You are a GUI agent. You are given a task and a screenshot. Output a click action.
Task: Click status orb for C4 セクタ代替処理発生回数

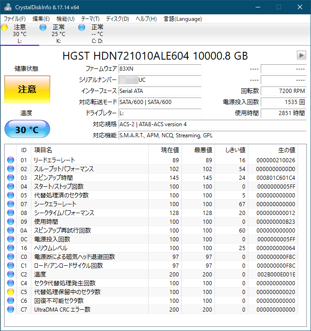coord(11,283)
